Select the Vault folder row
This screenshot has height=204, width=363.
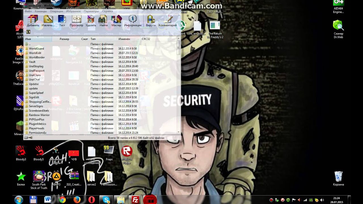point(100,62)
